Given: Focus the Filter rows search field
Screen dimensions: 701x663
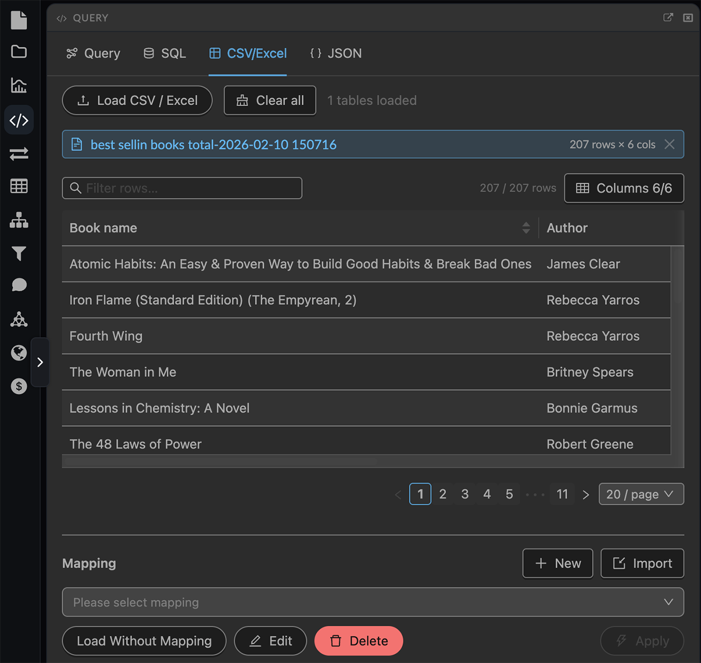Looking at the screenshot, I should (182, 188).
